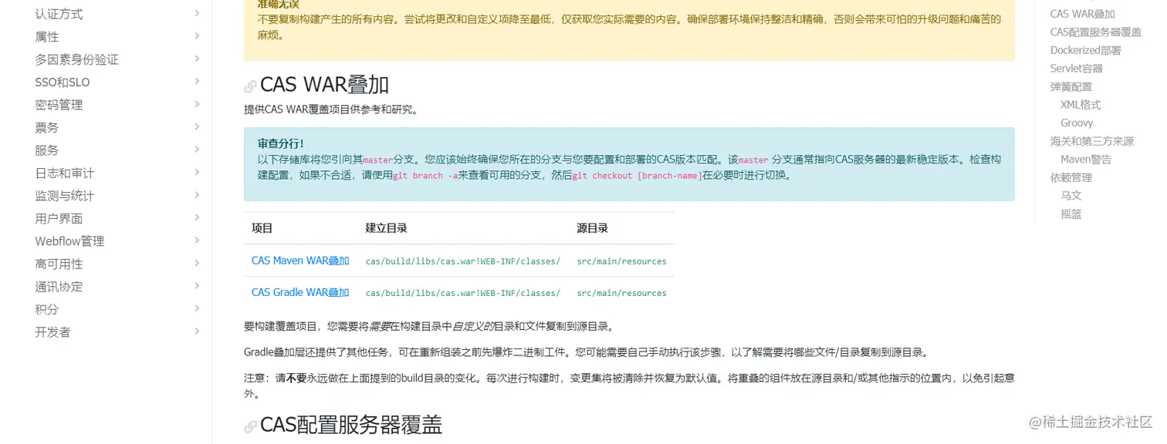Click the anchor link icon beside CAS WAR叠加 heading

(250, 86)
